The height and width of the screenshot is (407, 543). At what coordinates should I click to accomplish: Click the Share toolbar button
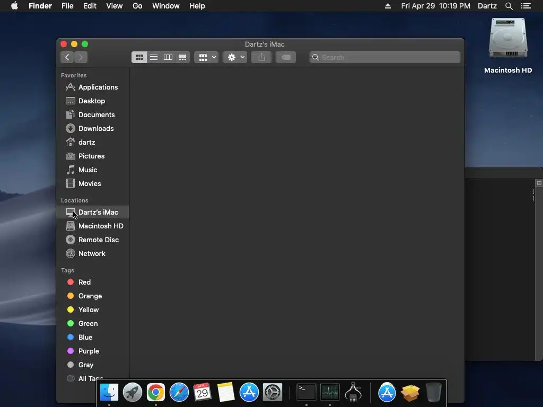(261, 57)
